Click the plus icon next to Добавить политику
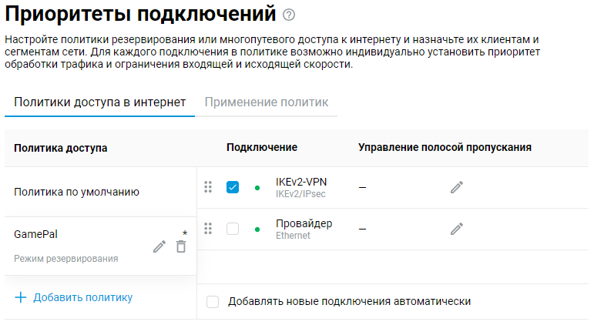This screenshot has height=325, width=594. 21,297
